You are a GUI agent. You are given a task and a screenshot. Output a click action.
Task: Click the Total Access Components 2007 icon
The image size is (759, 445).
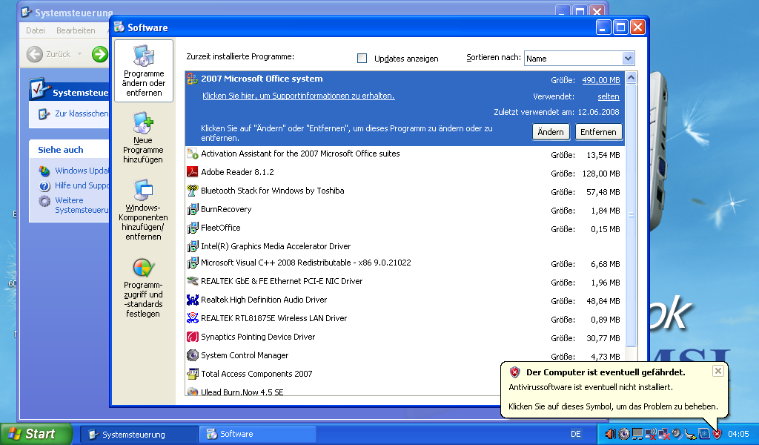click(x=193, y=373)
